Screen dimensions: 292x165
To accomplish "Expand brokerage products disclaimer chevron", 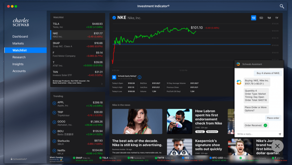I will point(102,84).
